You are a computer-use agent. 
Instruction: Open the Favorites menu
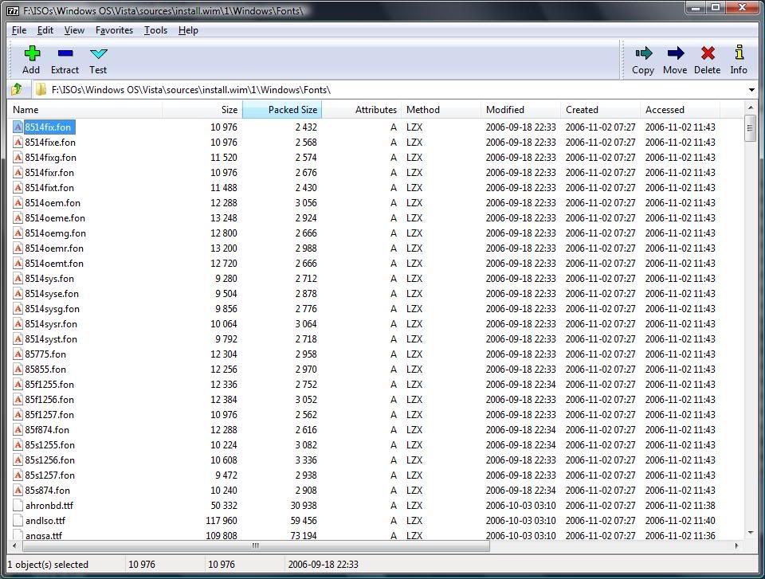[114, 30]
